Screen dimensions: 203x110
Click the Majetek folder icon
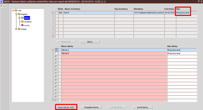click(x=19, y=14)
